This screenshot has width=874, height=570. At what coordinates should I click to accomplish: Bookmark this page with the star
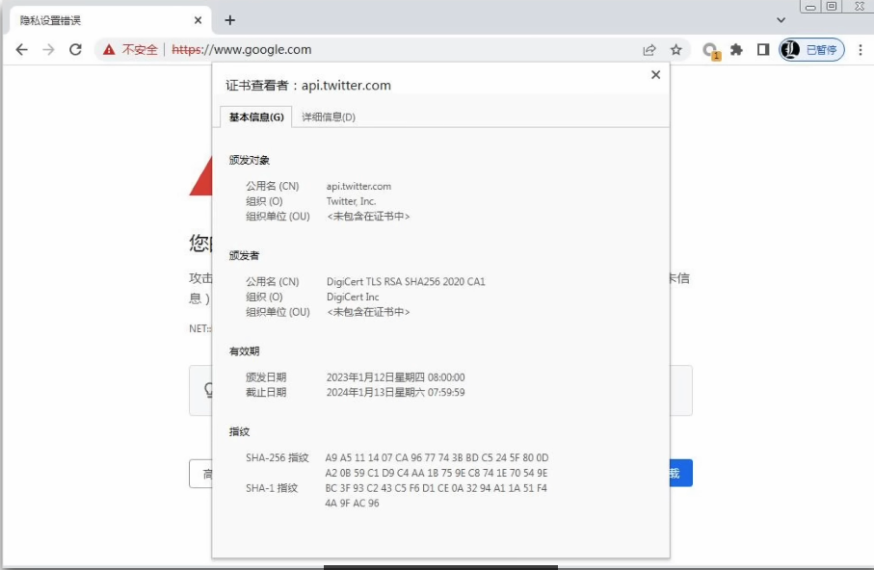pyautogui.click(x=675, y=50)
